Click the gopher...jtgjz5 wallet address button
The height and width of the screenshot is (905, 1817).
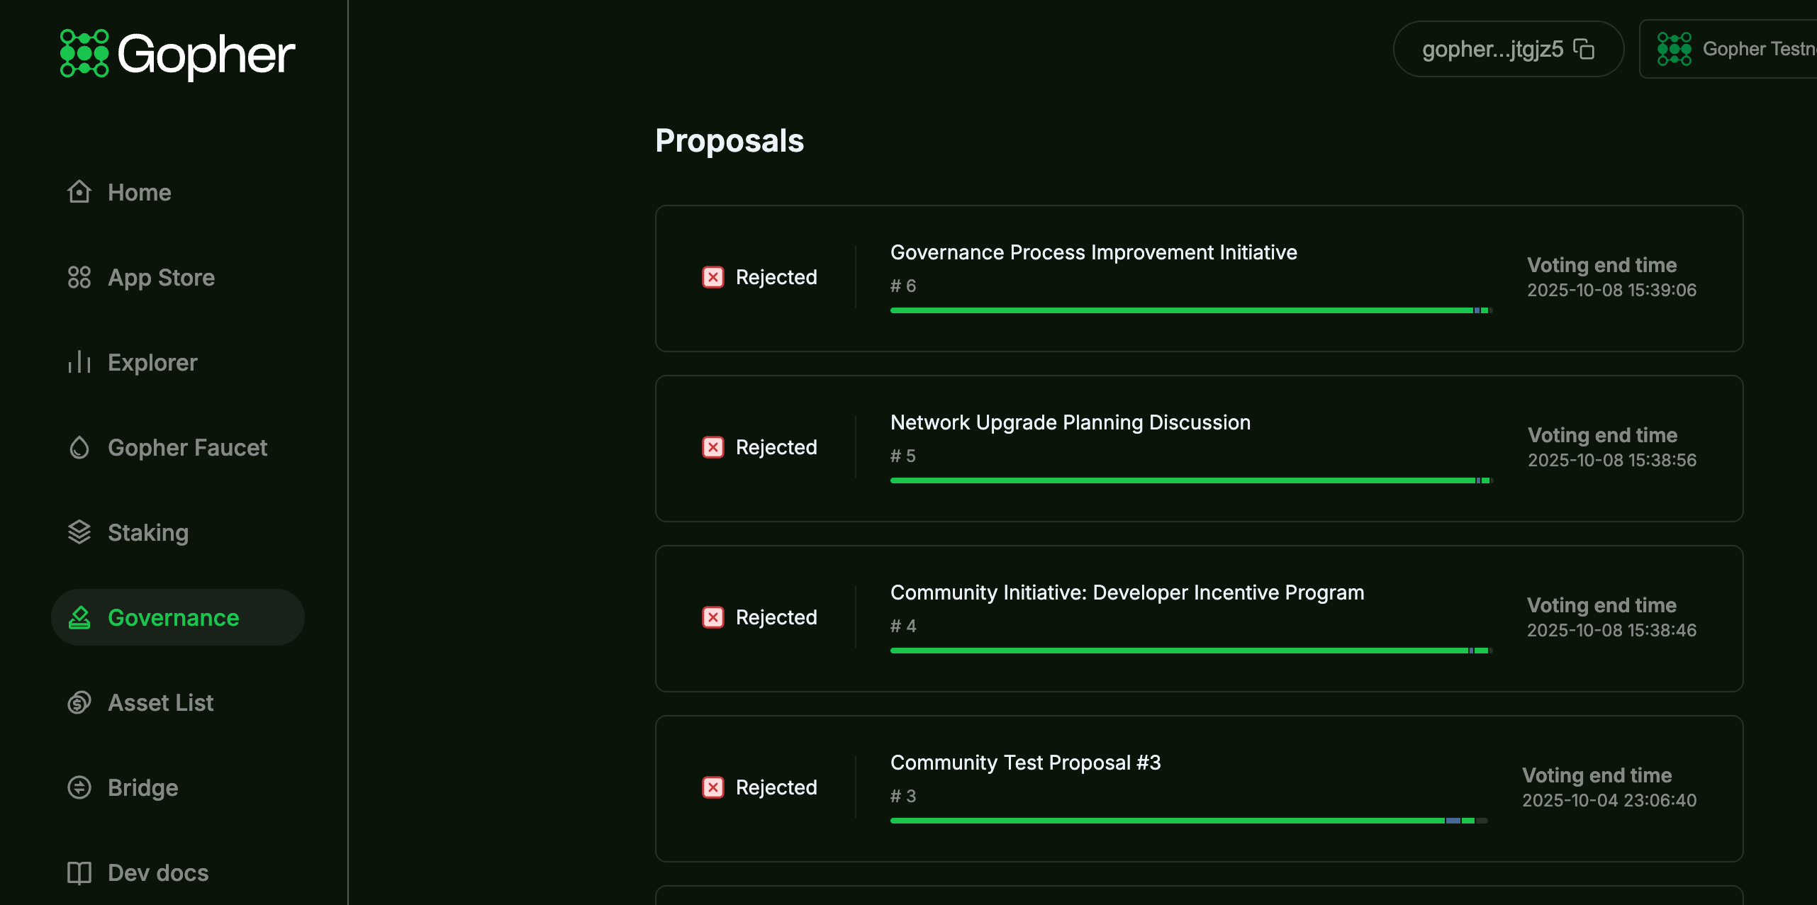click(1492, 49)
